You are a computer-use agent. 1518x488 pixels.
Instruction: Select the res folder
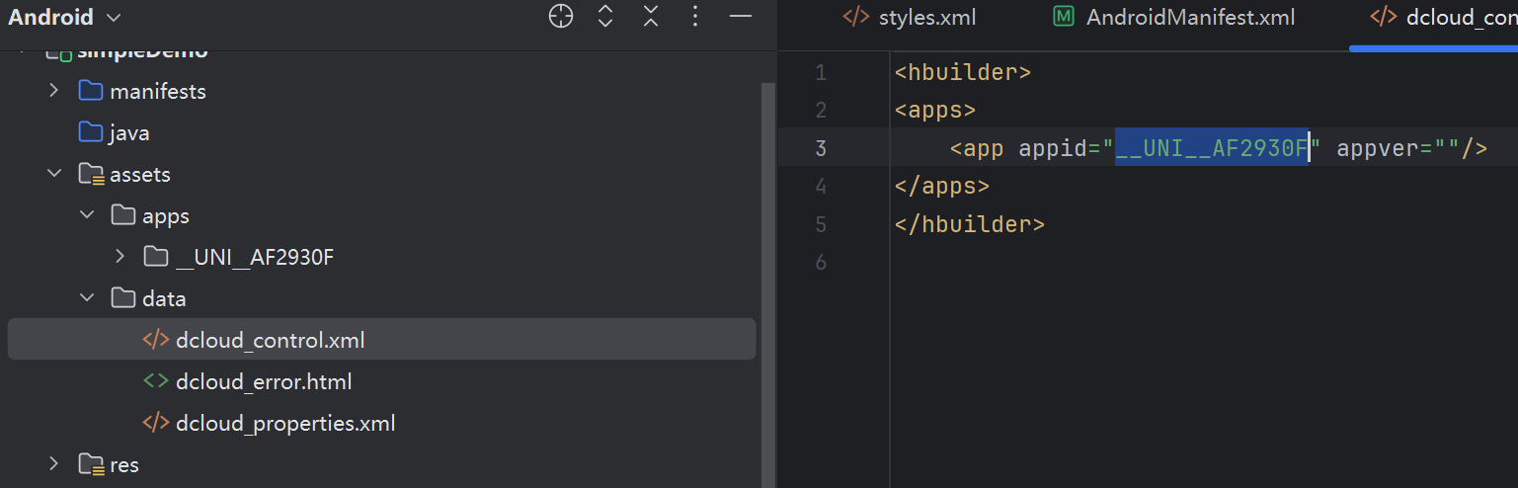(x=124, y=464)
